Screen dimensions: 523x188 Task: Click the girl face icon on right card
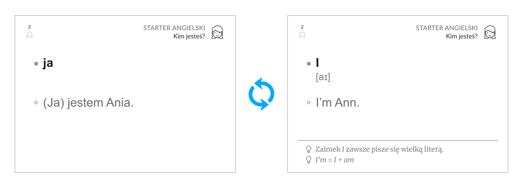click(x=490, y=32)
